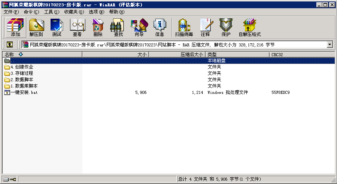Expand the archive path dropdown arrow
The image size is (337, 184).
pyautogui.click(x=330, y=45)
